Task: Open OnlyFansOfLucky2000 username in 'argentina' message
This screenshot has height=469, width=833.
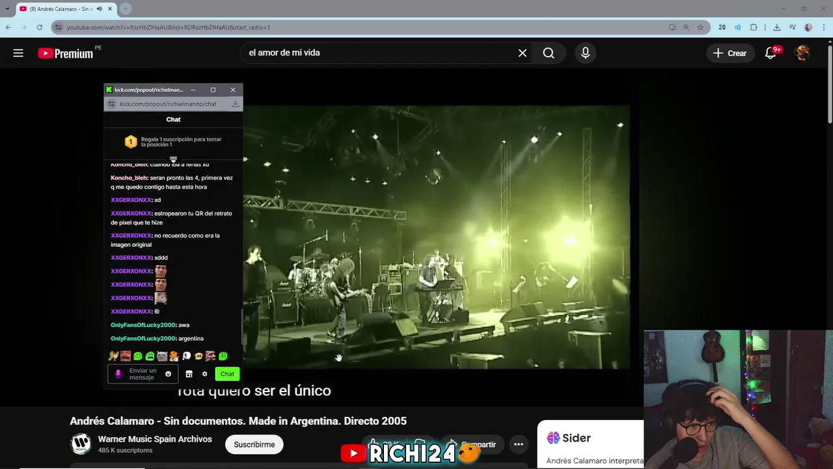Action: click(143, 339)
